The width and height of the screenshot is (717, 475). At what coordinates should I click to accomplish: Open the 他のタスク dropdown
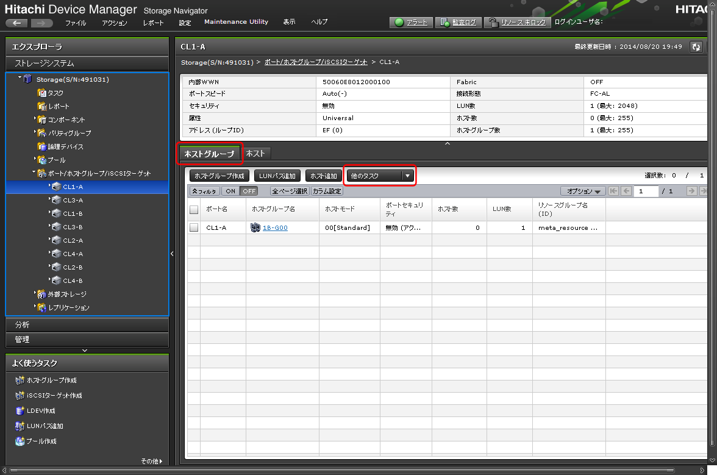click(x=380, y=176)
